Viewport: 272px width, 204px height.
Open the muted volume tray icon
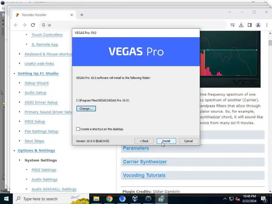[x=238, y=199]
